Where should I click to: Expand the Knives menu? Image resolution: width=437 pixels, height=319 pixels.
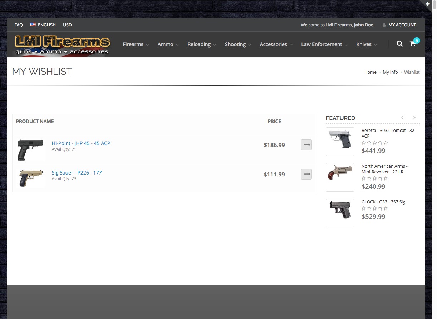pyautogui.click(x=367, y=44)
